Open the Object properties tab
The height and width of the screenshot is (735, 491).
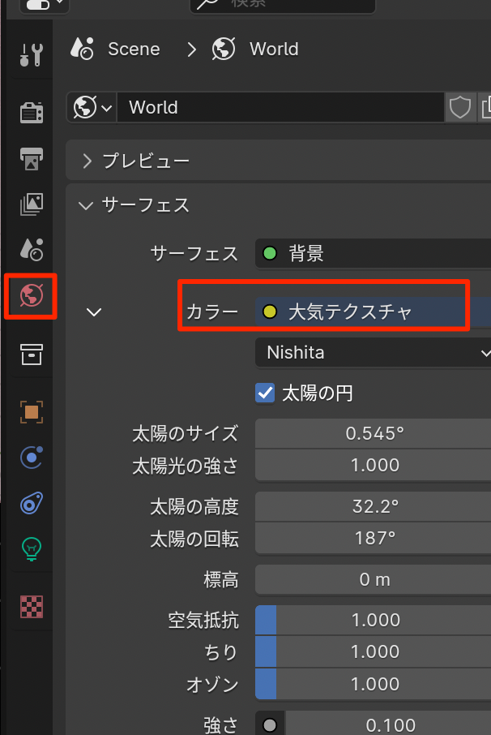click(x=31, y=412)
